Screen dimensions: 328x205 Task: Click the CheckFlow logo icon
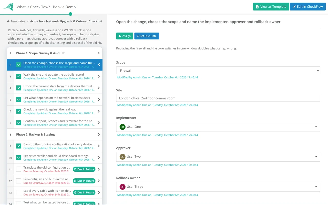coord(8,7)
